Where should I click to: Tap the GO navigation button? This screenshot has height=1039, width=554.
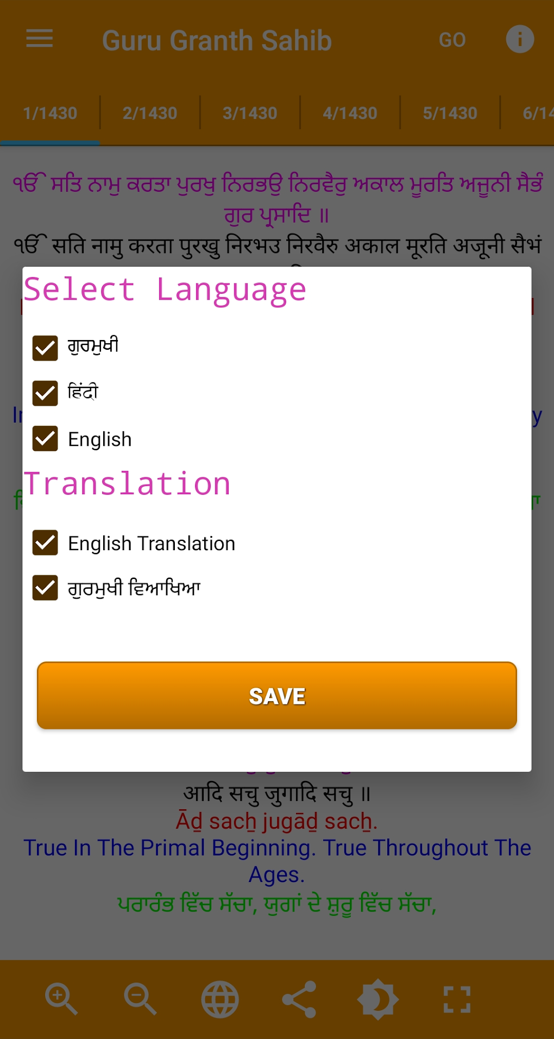pyautogui.click(x=452, y=40)
